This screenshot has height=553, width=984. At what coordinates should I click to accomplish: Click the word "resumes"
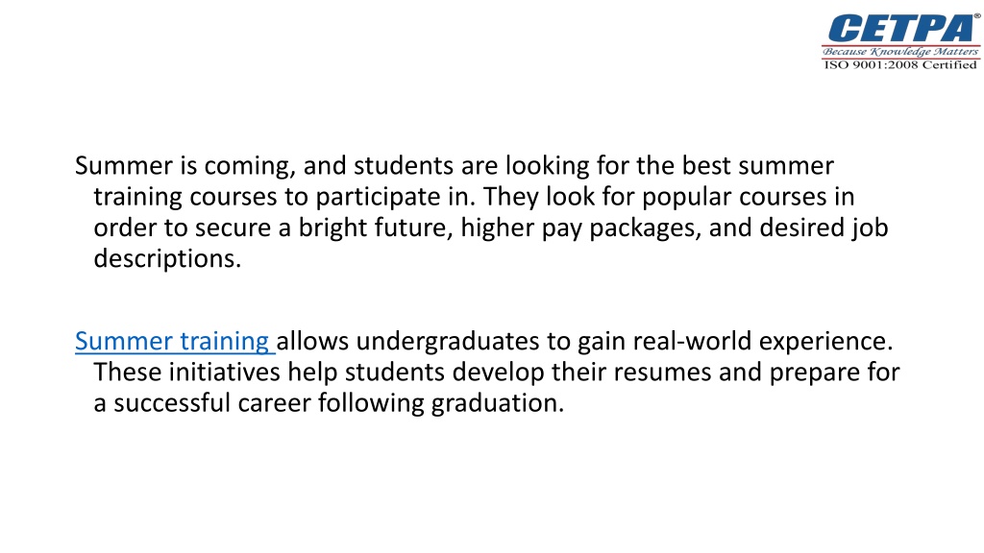663,373
